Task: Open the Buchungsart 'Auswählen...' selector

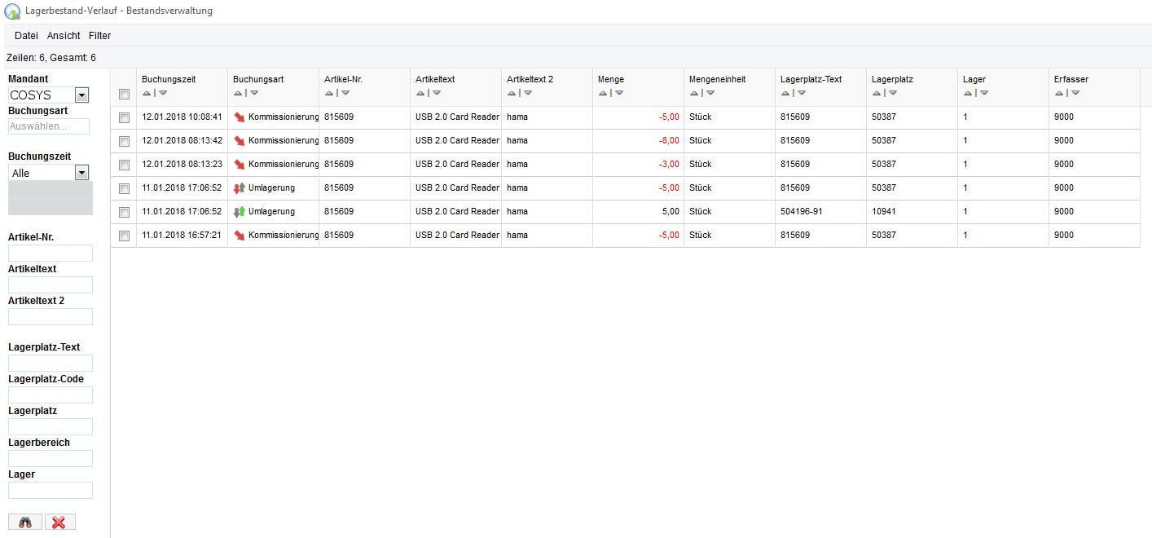Action: tap(49, 126)
